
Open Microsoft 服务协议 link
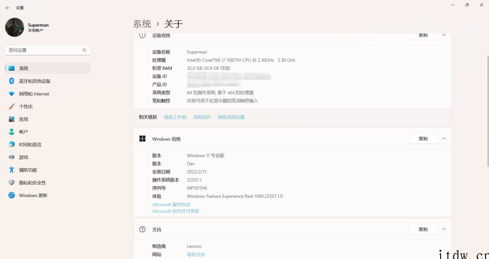171,204
